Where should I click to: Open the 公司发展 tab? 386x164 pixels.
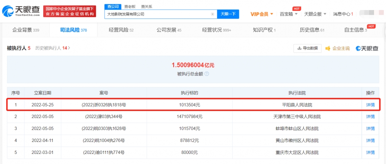pyautogui.click(x=169, y=30)
